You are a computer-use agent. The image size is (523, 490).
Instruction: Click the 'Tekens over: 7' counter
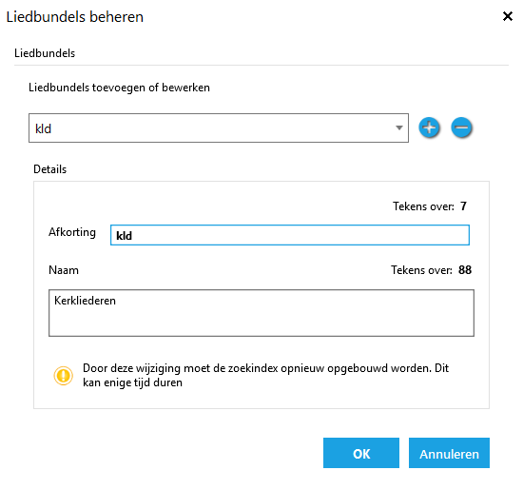pos(430,206)
